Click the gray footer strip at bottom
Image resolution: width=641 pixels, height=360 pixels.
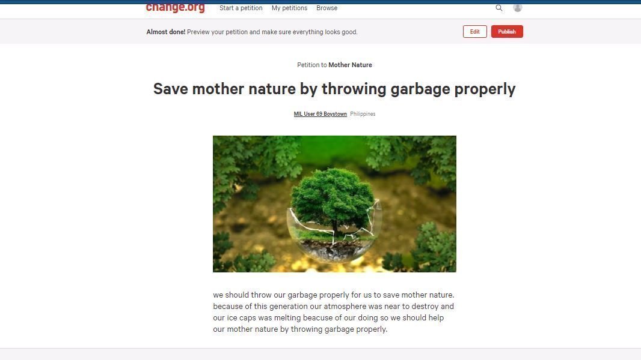(x=320, y=354)
